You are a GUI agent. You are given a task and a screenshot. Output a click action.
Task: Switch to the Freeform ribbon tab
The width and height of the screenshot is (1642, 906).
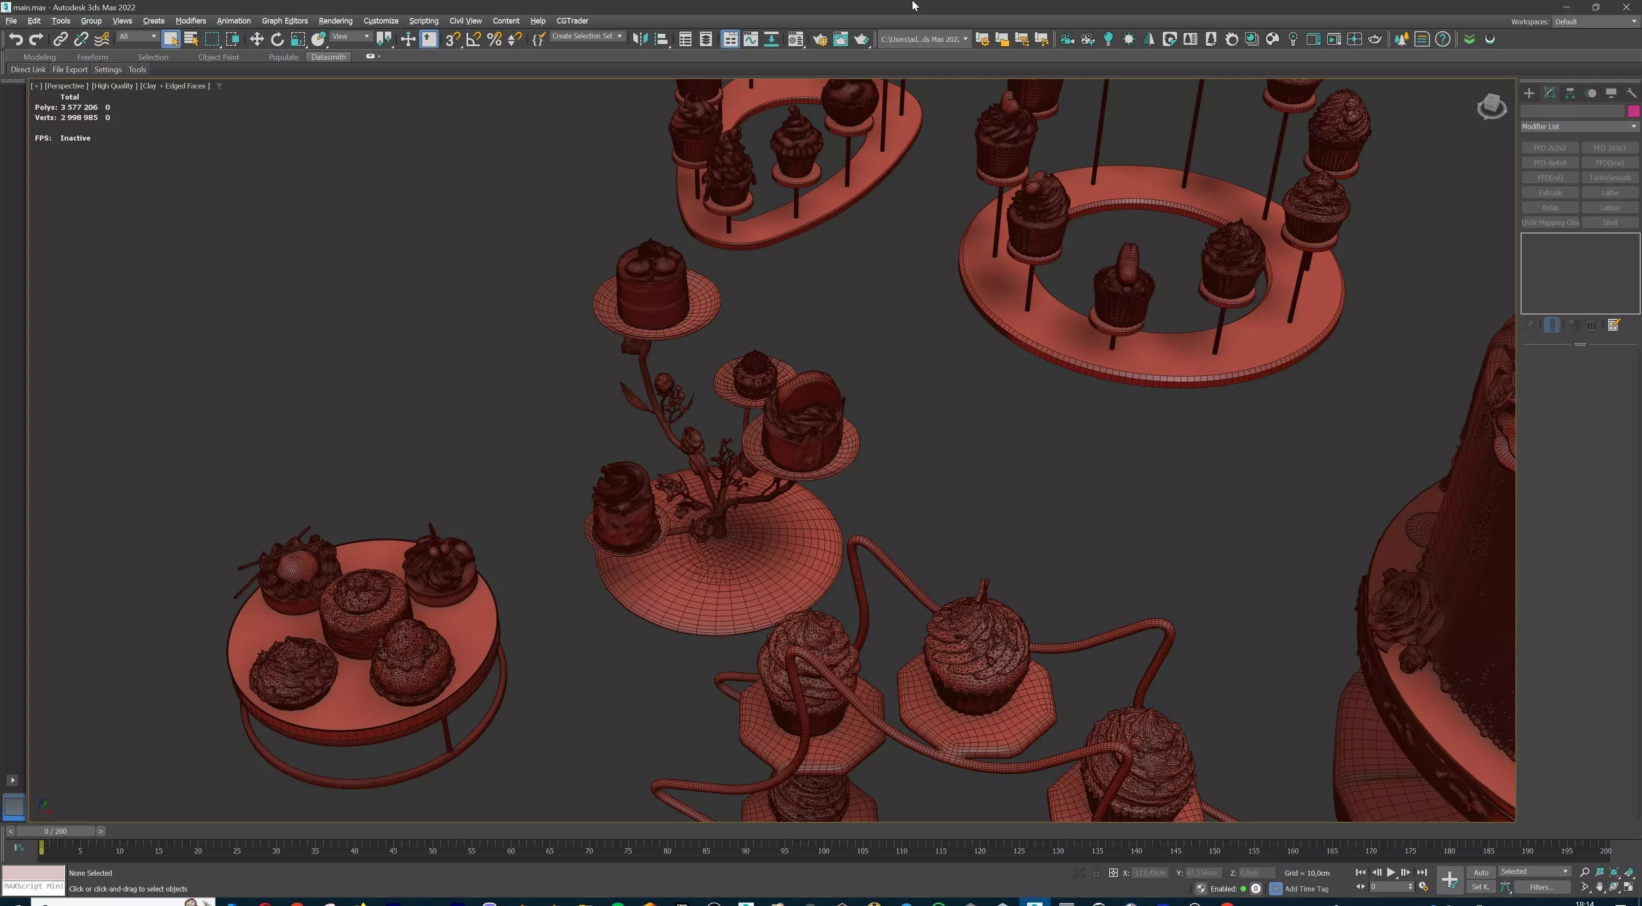click(x=92, y=57)
